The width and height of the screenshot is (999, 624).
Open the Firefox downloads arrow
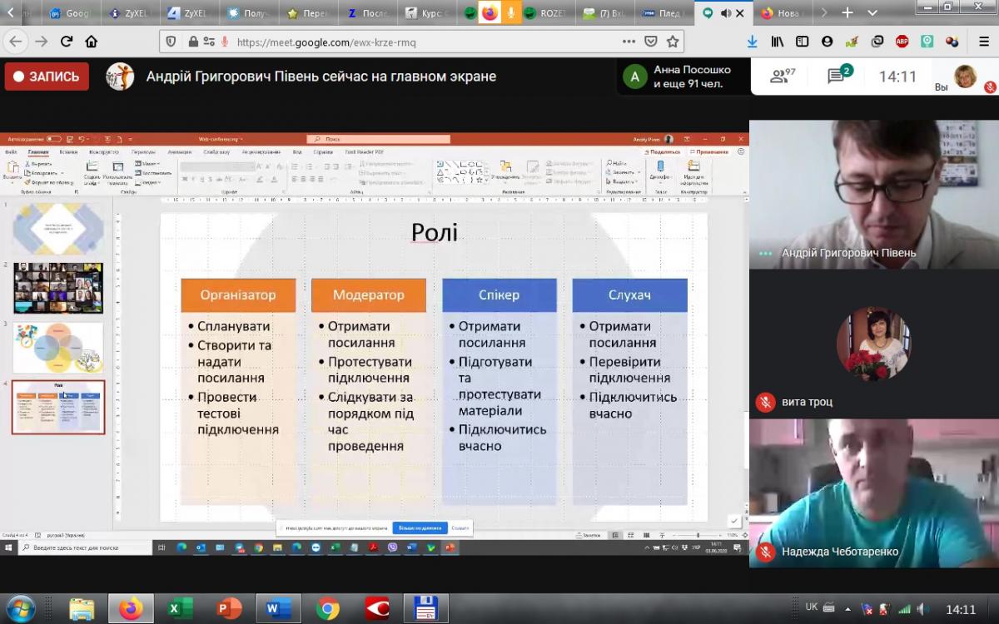[x=752, y=42]
